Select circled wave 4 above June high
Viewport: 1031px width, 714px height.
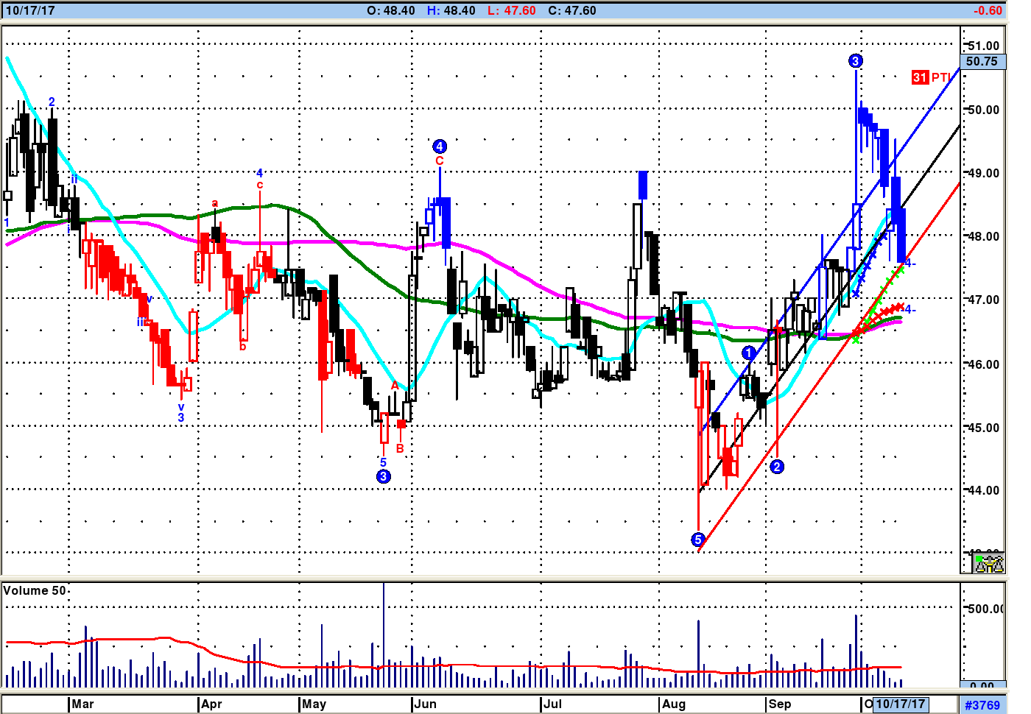[x=440, y=146]
